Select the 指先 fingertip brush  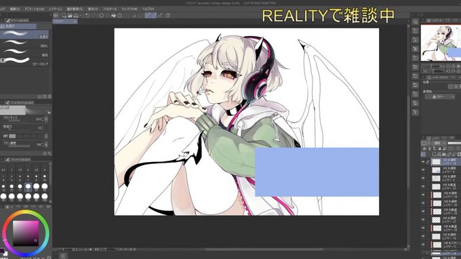(24, 53)
